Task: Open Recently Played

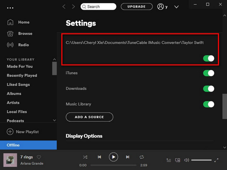Action: pyautogui.click(x=22, y=75)
